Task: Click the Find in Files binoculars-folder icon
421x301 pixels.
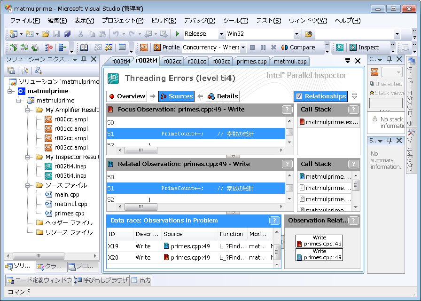Action: 309,34
